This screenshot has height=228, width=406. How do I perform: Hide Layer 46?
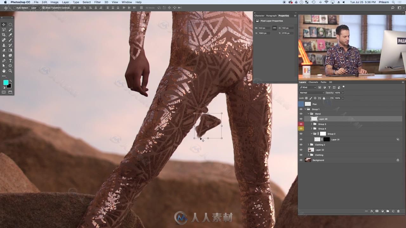click(301, 119)
